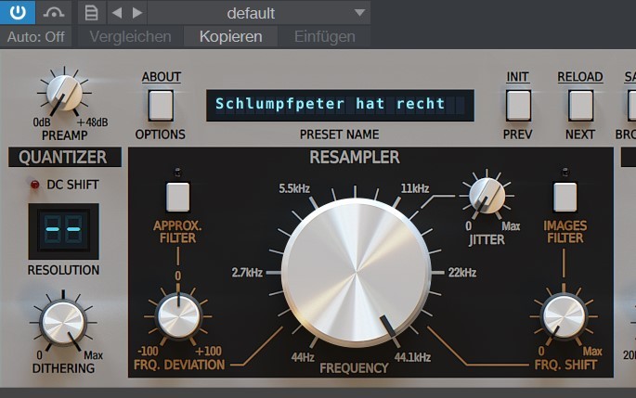The width and height of the screenshot is (636, 398).
Task: Toggle the APPROX. FILTER switch
Action: 177,196
